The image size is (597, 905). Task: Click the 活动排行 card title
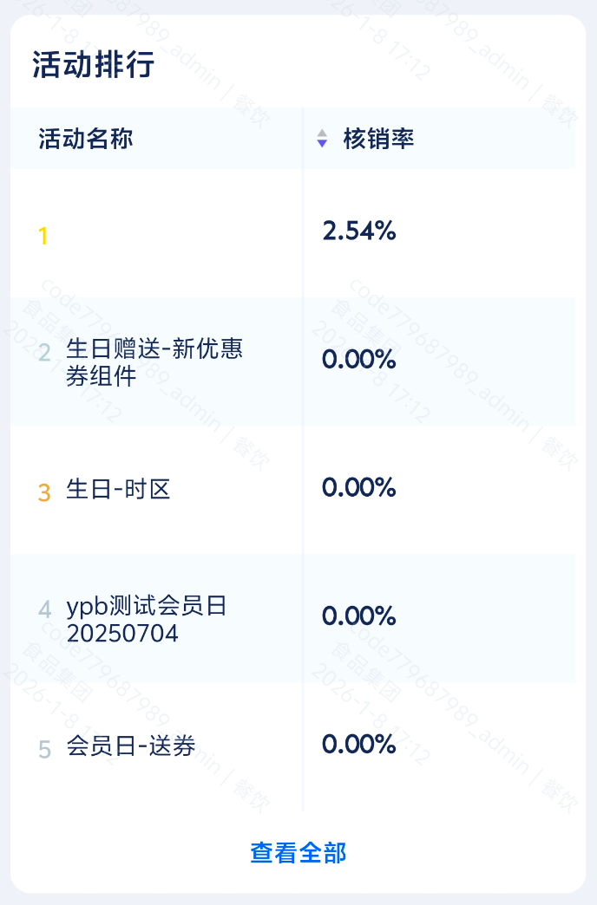94,65
